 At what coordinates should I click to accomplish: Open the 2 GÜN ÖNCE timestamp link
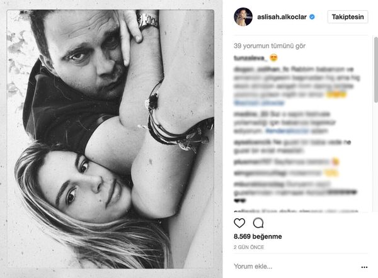249,247
